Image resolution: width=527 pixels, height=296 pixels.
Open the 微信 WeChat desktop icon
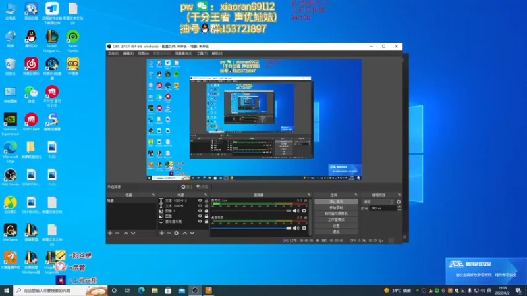(31, 94)
